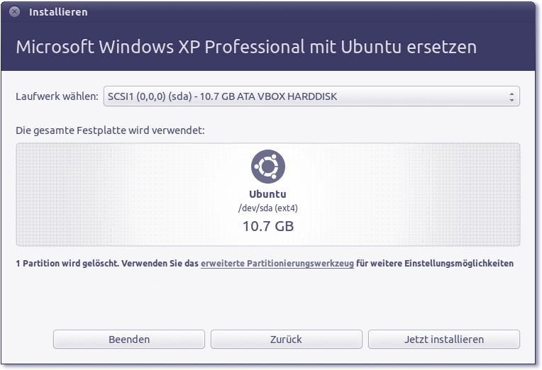This screenshot has height=370, width=542.
Task: Click the Laufwerk wählen label
Action: point(57,96)
